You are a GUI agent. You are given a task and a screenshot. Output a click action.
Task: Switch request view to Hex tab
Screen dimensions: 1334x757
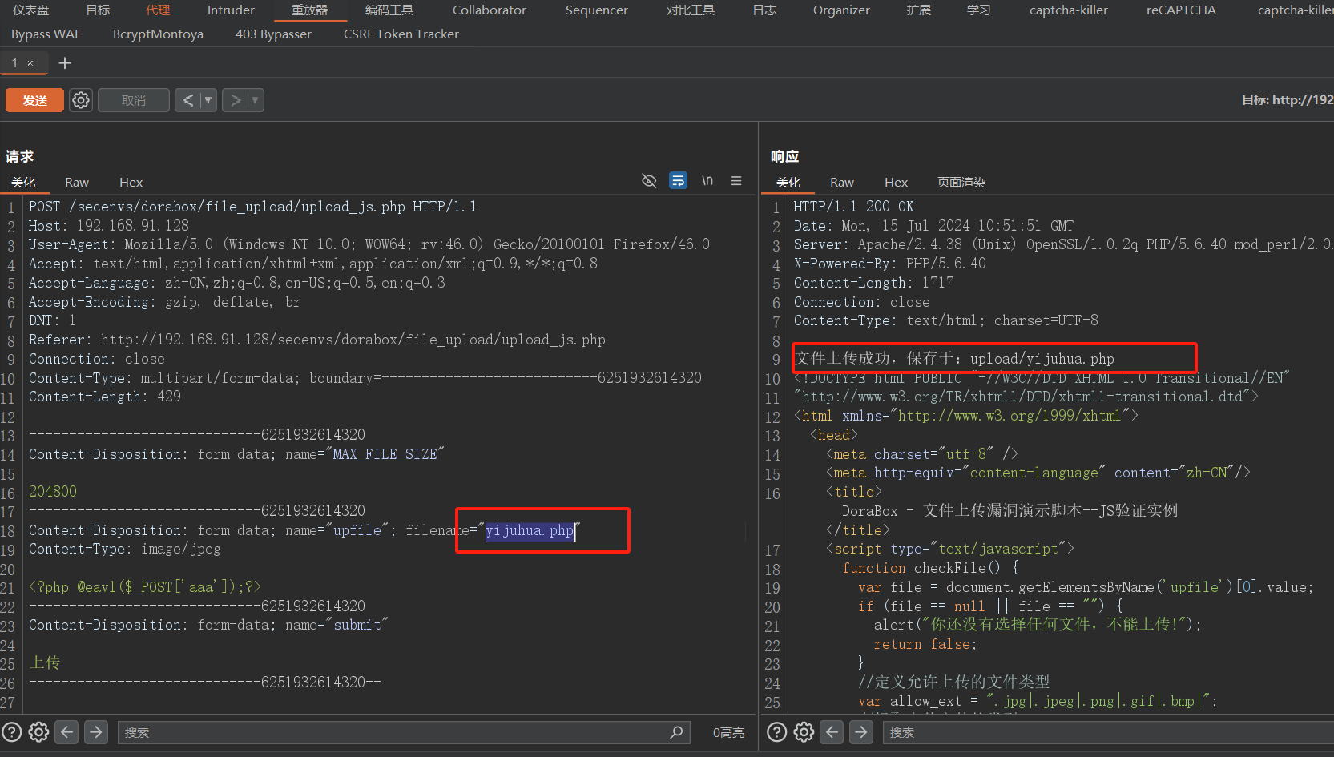click(x=131, y=183)
